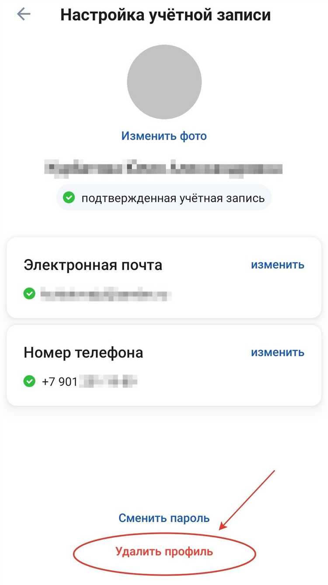This screenshot has height=585, width=328.
Task: Click the green checkmark beside the phone number
Action: 29,381
